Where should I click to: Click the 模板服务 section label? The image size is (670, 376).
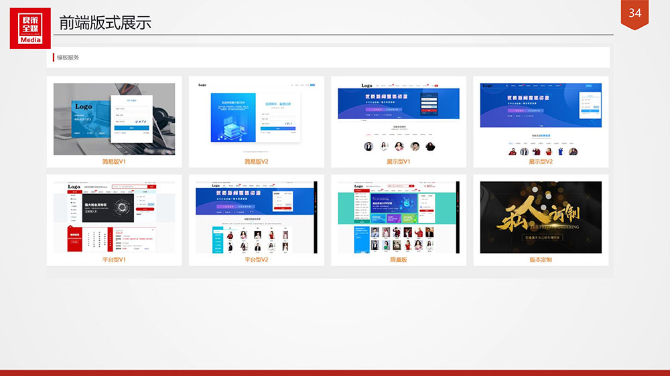pyautogui.click(x=68, y=58)
